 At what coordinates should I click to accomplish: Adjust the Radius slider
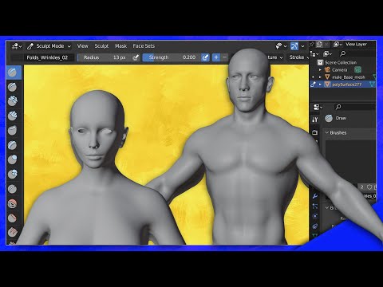pos(105,57)
